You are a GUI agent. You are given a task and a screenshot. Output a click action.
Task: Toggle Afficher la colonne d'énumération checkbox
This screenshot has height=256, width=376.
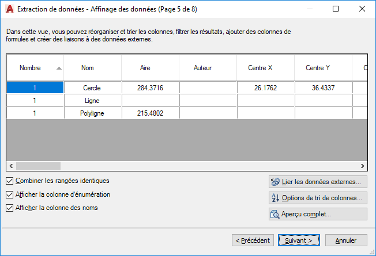coord(10,194)
